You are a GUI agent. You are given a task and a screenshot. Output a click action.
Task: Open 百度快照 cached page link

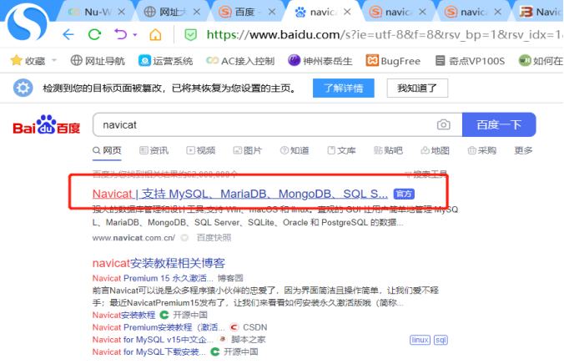(x=214, y=238)
